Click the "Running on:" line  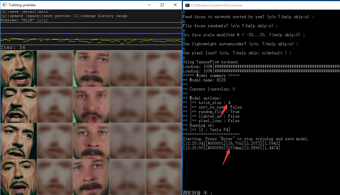click(198, 125)
